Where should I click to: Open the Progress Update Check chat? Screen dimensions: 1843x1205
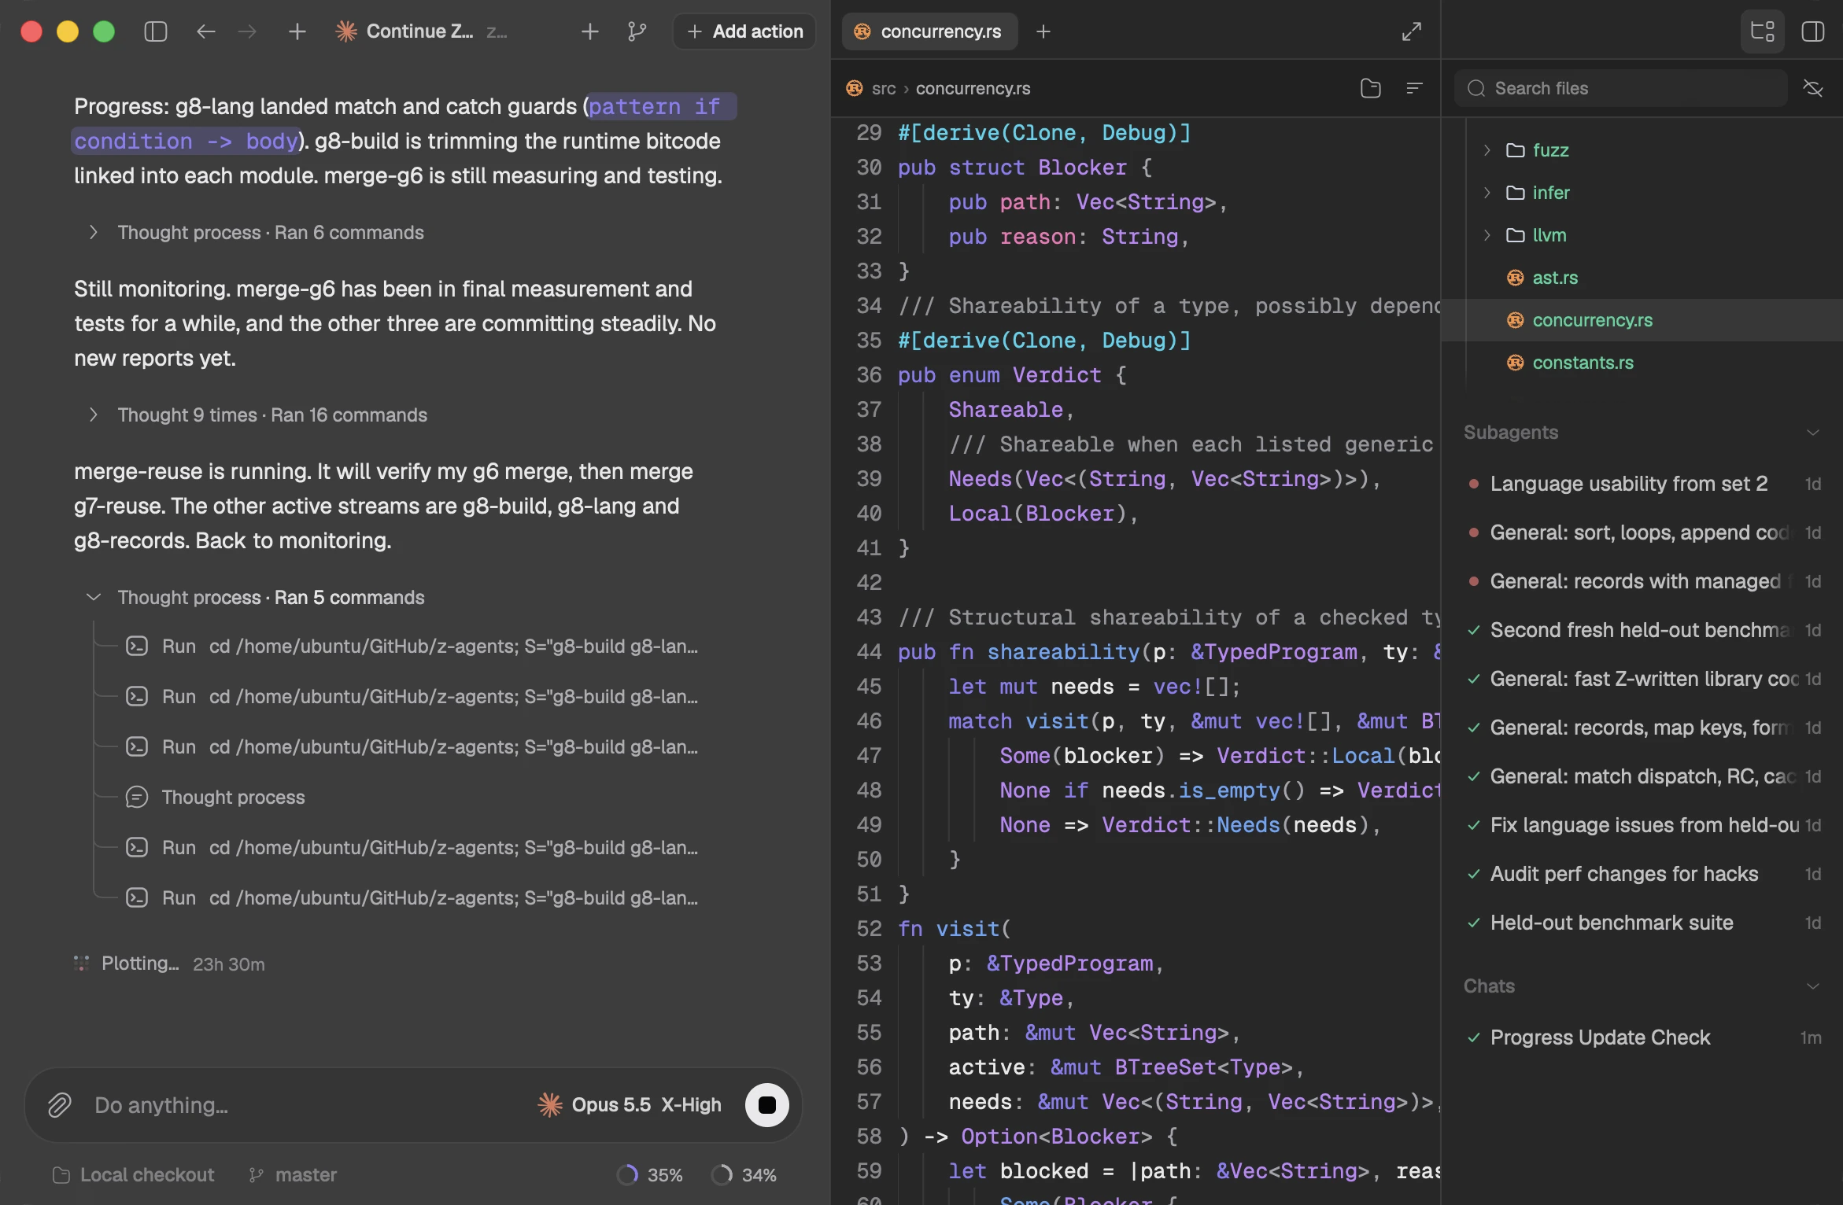point(1643,1037)
